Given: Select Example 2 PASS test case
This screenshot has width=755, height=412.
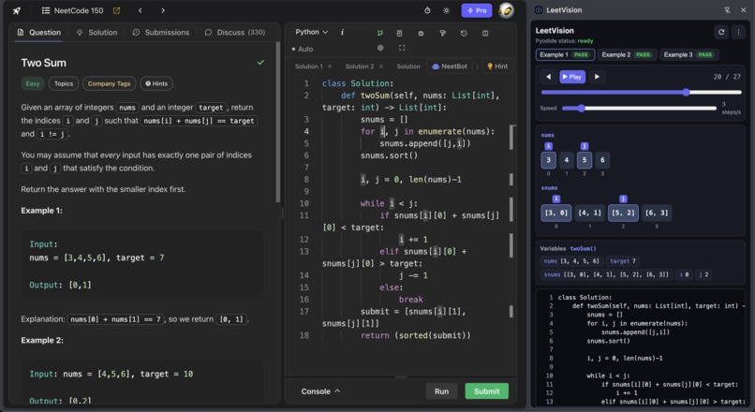Looking at the screenshot, I should (627, 55).
